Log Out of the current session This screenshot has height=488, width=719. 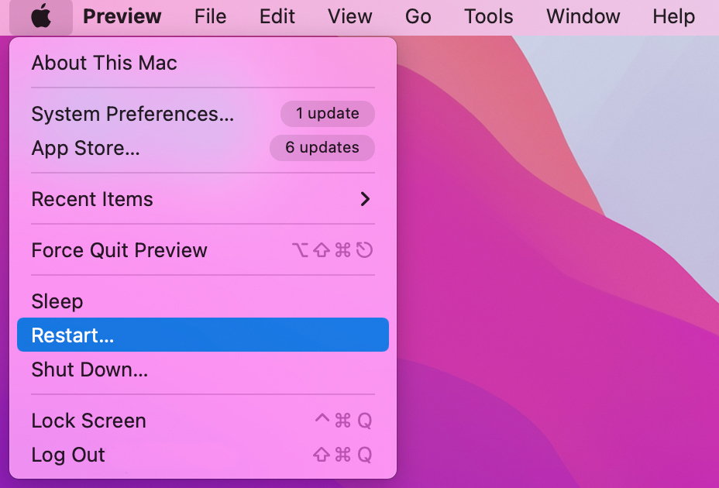point(67,455)
